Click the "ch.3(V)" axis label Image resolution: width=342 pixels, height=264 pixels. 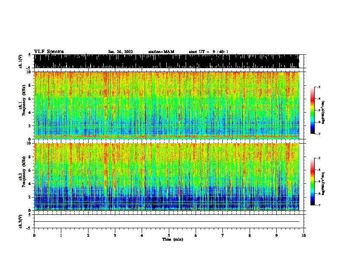coord(21,222)
